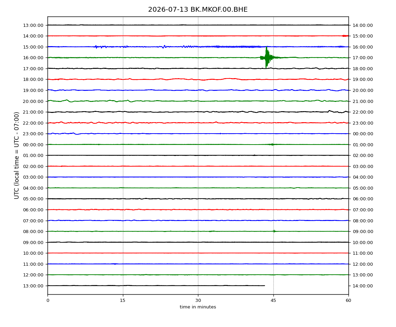The width and height of the screenshot is (396, 327).
Task: Select the 15:00:00 left axis label
Action: pos(33,47)
